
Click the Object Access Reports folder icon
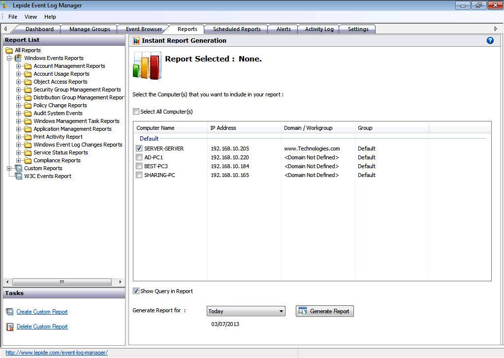point(28,82)
